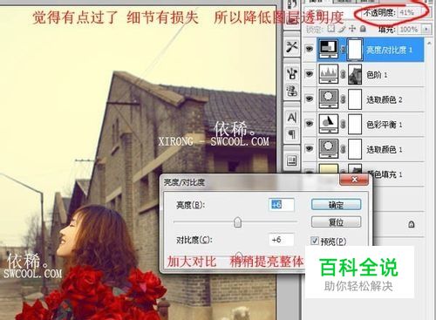Viewport: 436px width, 320px height.
Task: Select 色阶 1 layer mask thumbnail
Action: [x=355, y=74]
